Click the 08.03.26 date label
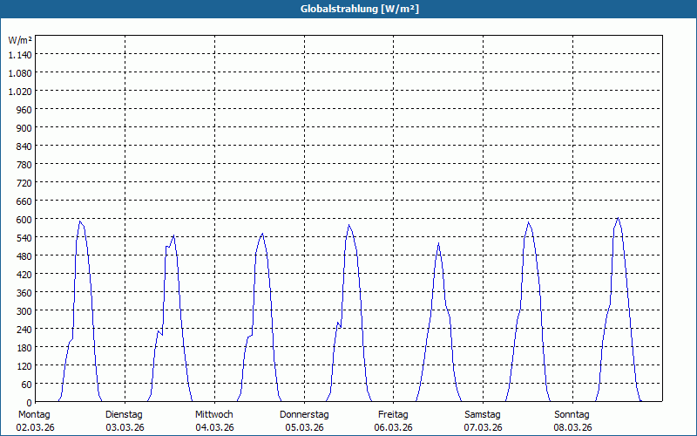Screen dimensions: 697x436 click(x=573, y=428)
